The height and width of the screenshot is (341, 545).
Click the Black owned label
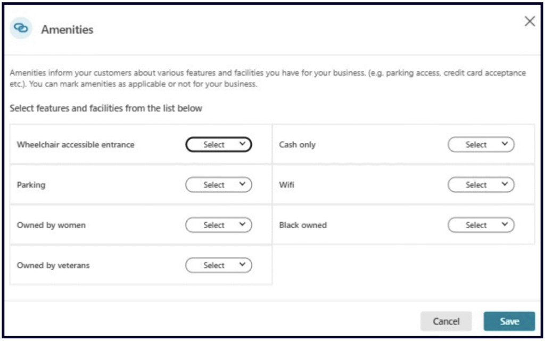coord(303,225)
